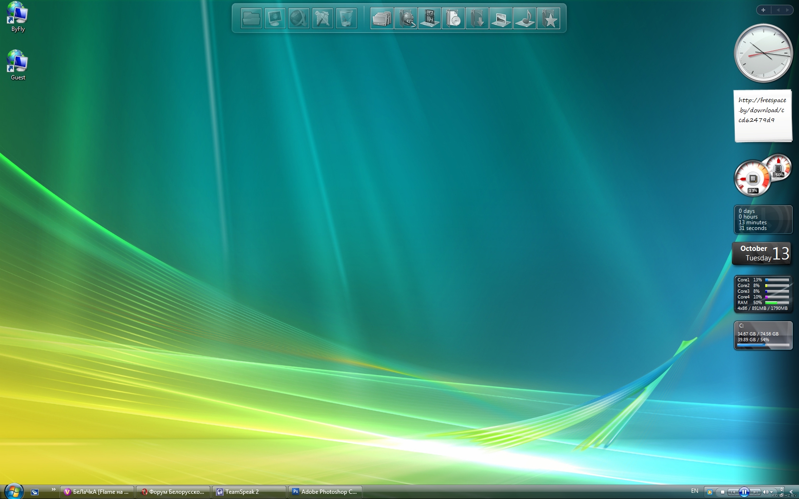Expand the quick launch chevron overflow

(x=53, y=489)
